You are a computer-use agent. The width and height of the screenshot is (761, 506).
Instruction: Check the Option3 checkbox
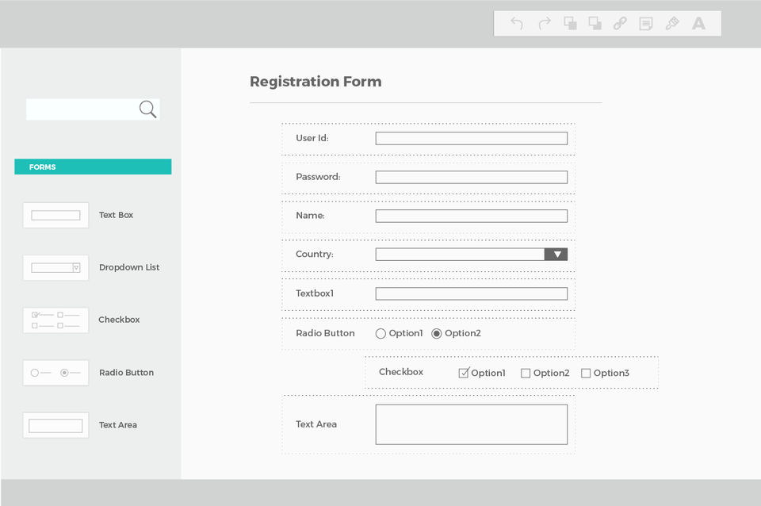tap(586, 373)
